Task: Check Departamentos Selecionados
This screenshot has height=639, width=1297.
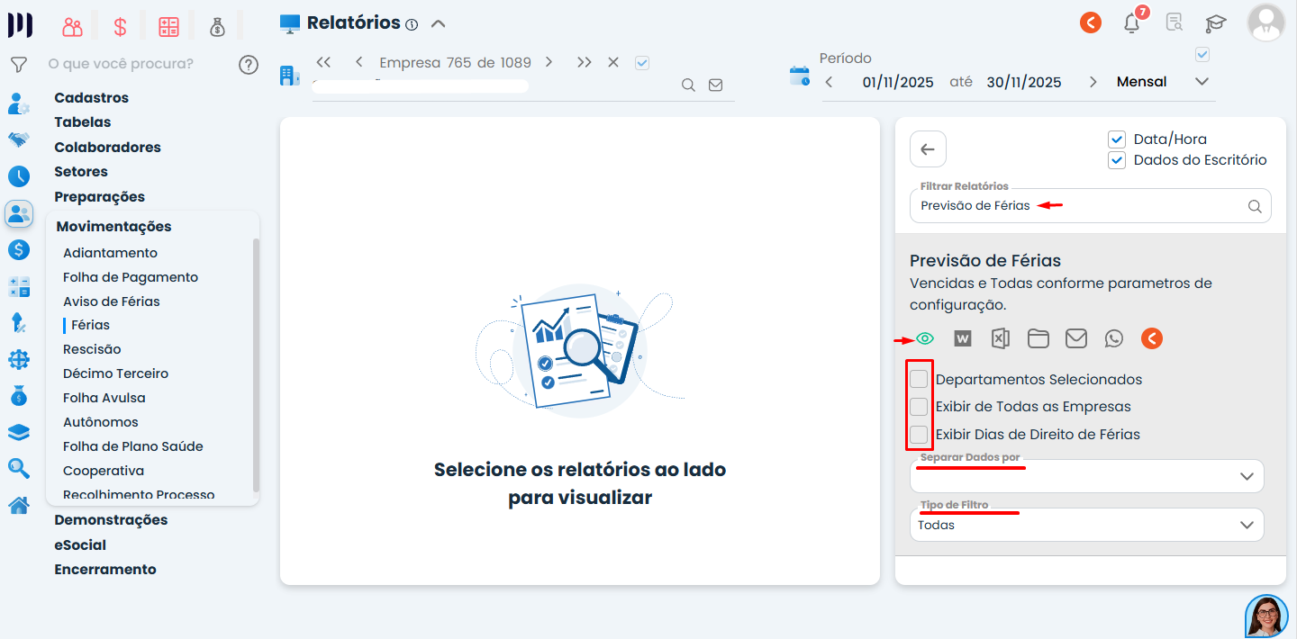Action: pyautogui.click(x=919, y=379)
